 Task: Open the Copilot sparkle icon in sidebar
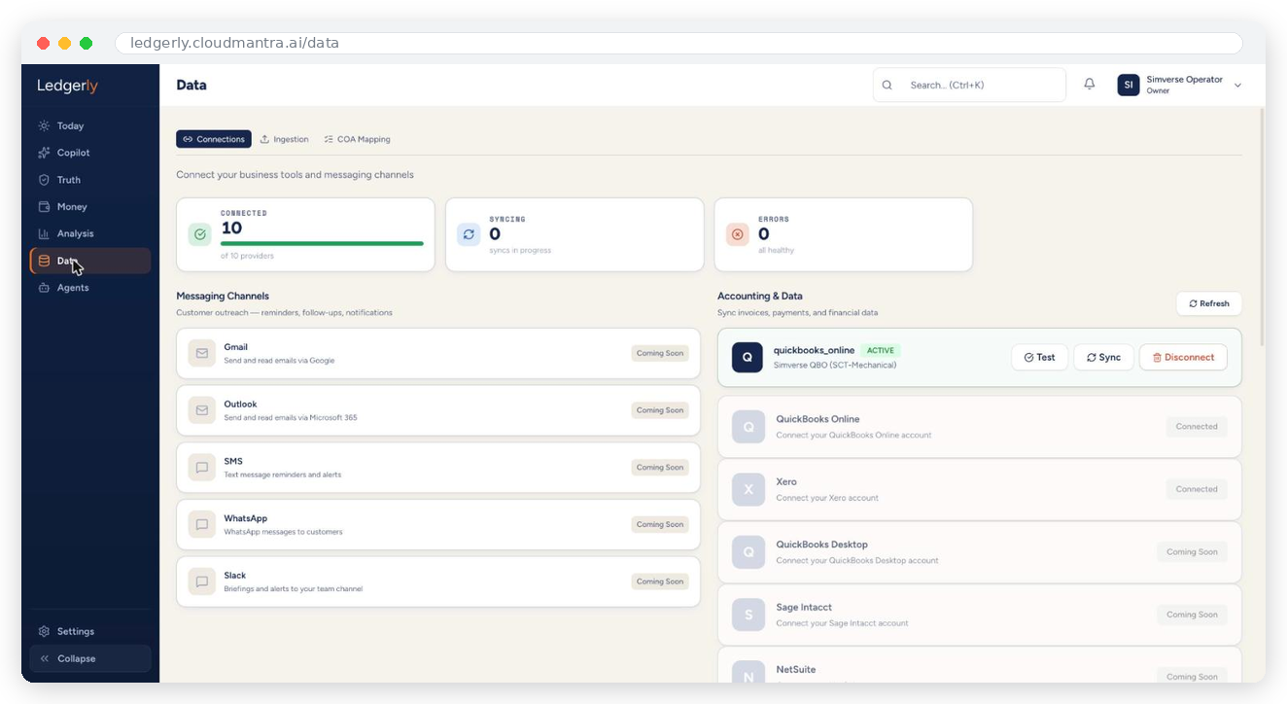point(44,153)
